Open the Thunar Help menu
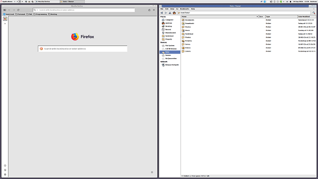Viewport: 318px width, 179px height. pos(193,9)
